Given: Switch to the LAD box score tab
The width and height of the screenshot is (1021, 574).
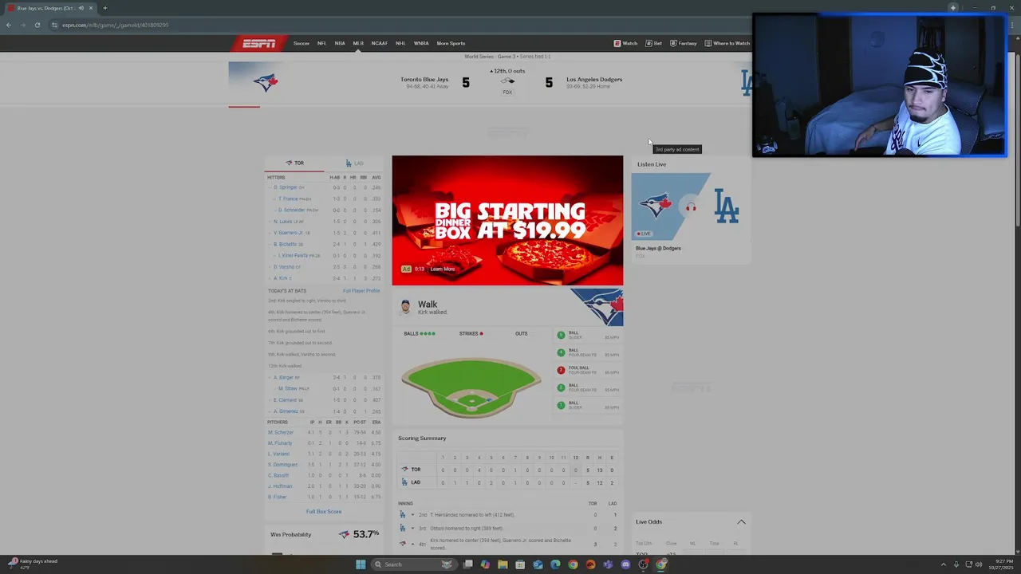Looking at the screenshot, I should point(354,163).
